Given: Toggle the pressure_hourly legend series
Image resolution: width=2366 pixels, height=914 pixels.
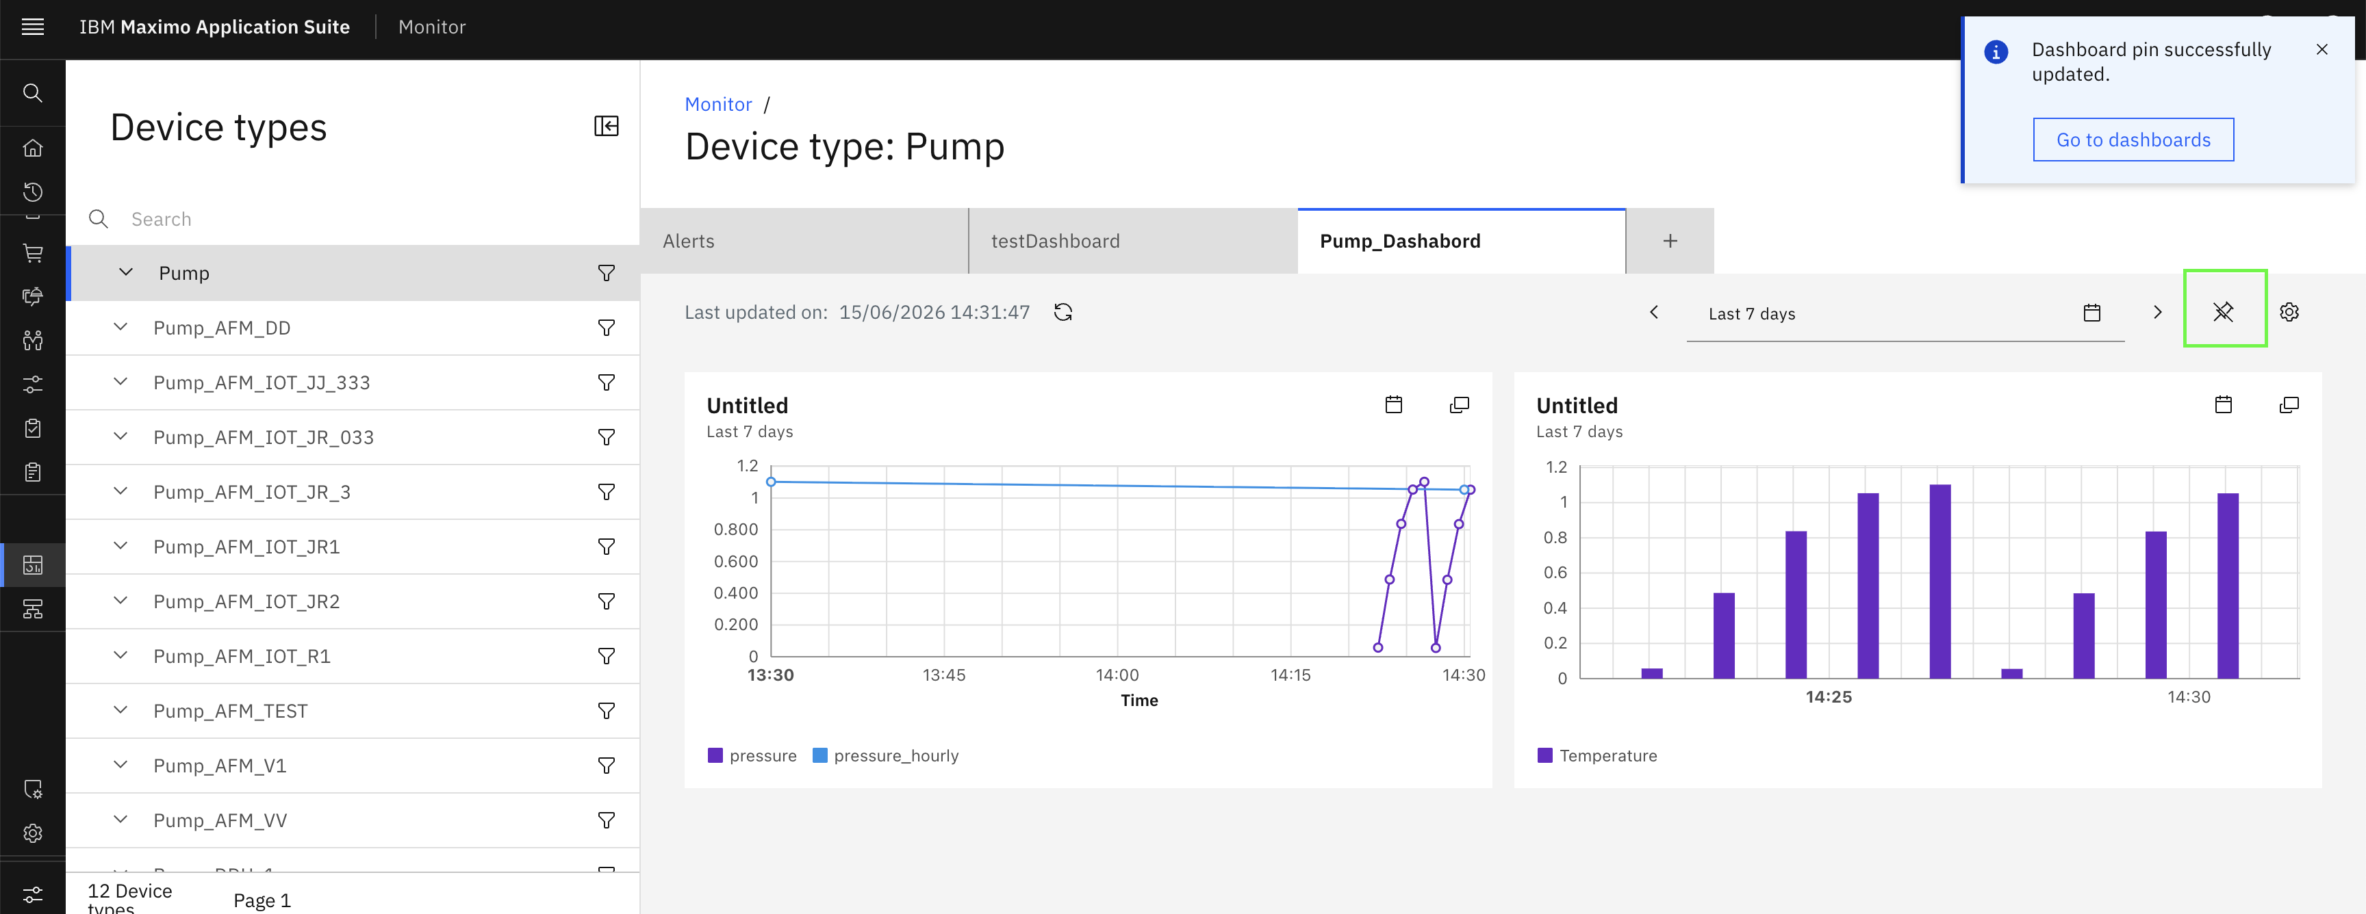Looking at the screenshot, I should [x=885, y=755].
